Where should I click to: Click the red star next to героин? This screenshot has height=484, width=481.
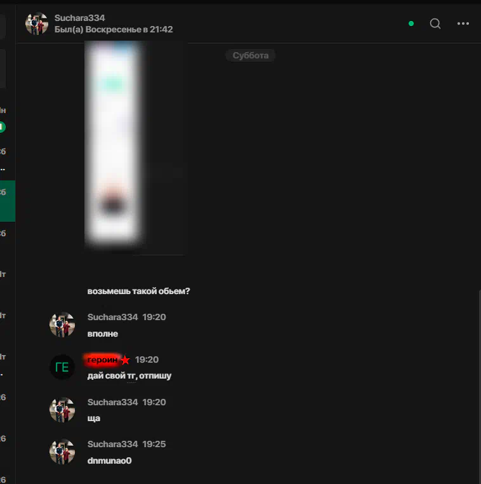tap(125, 360)
